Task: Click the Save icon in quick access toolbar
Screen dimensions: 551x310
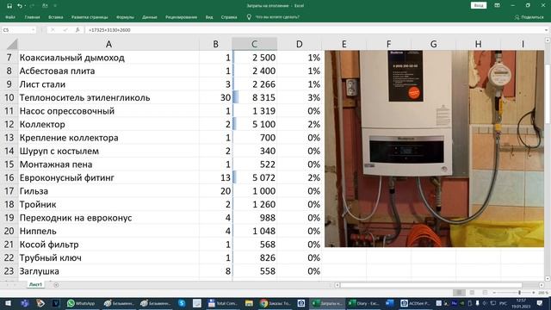Action: tap(9, 6)
